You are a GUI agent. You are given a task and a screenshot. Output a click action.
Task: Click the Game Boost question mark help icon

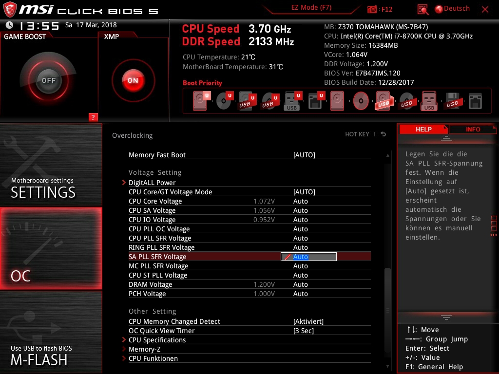(x=93, y=117)
